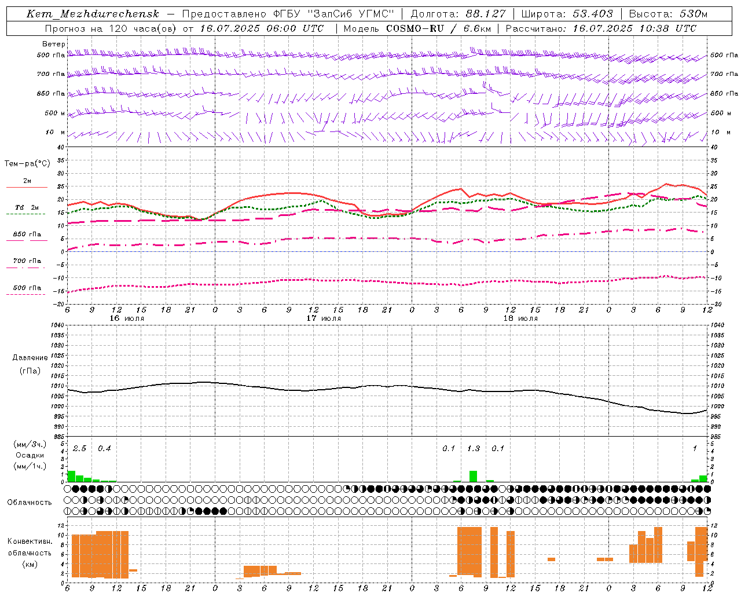This screenshot has height=593, width=741.
Task: Click the Конвективн. convective cloud label
Action: (x=30, y=541)
